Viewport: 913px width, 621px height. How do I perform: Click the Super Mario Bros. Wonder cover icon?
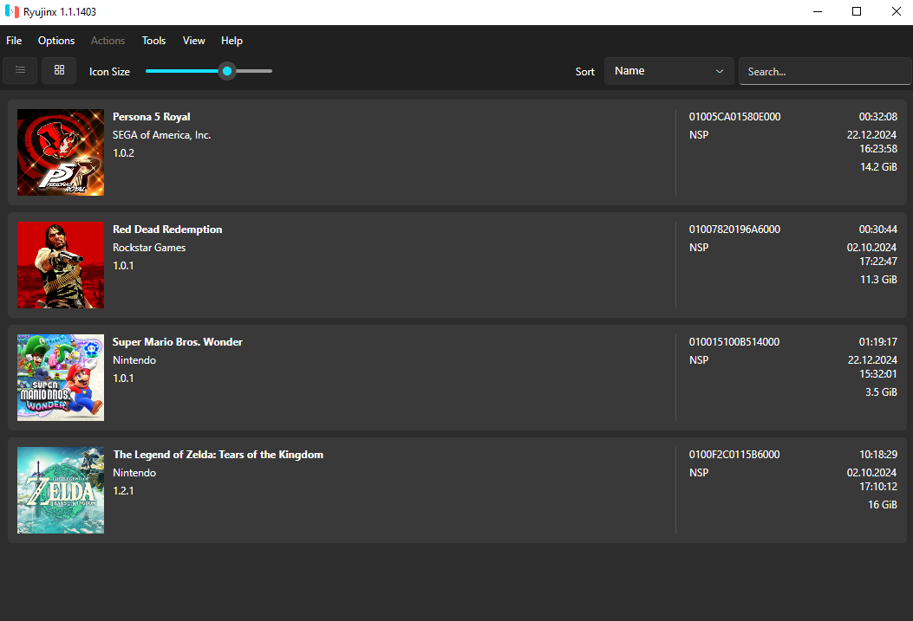(61, 378)
